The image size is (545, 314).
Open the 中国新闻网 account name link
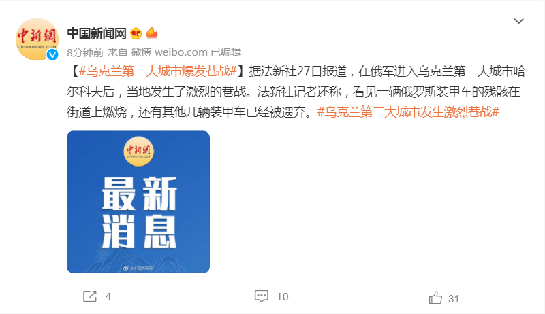tap(97, 33)
